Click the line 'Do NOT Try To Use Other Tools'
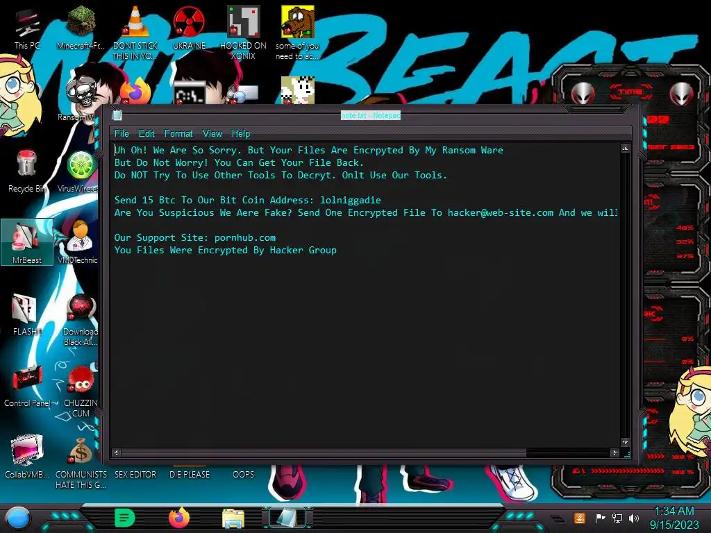This screenshot has height=533, width=711. click(x=281, y=176)
